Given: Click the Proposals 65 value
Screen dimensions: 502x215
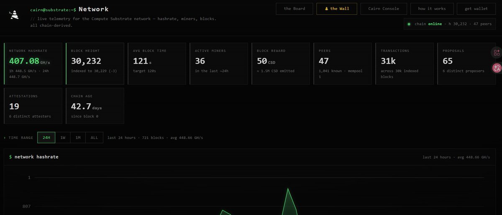Looking at the screenshot, I should click(x=448, y=61).
